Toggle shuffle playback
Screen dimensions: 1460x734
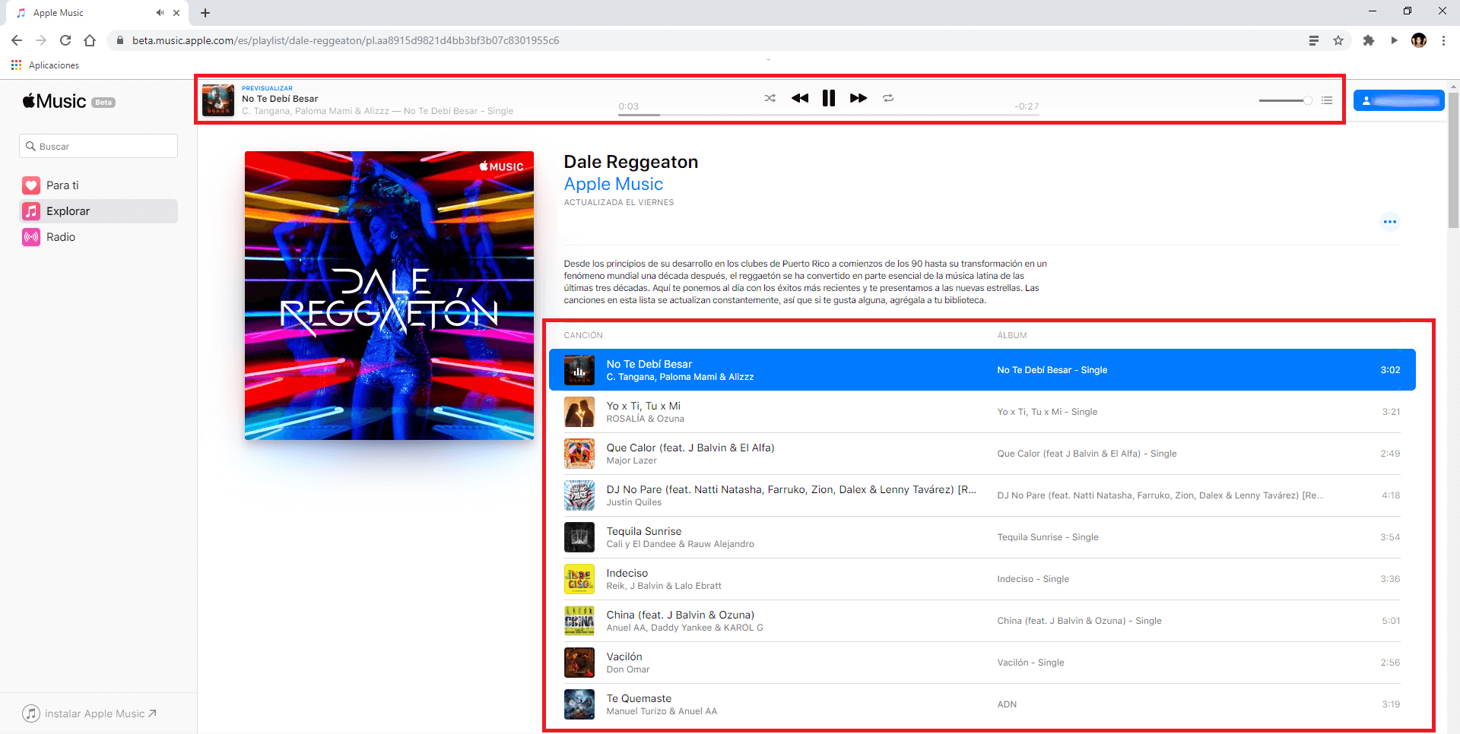tap(770, 98)
